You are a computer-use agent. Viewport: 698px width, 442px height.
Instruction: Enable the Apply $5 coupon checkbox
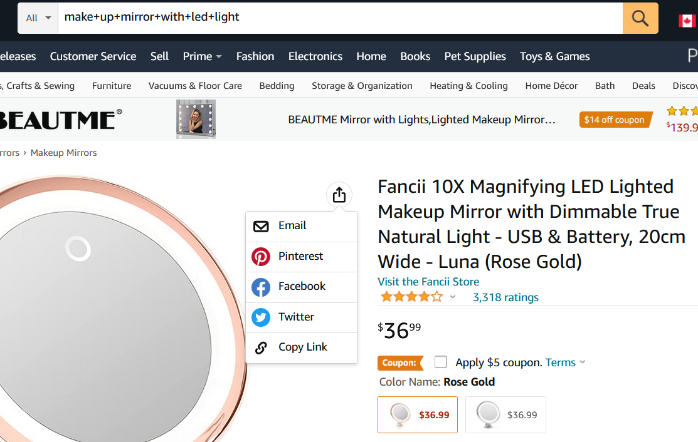click(440, 362)
